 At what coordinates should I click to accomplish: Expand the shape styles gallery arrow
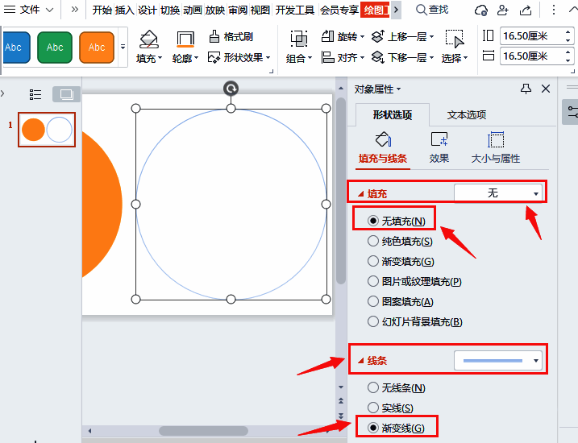123,47
